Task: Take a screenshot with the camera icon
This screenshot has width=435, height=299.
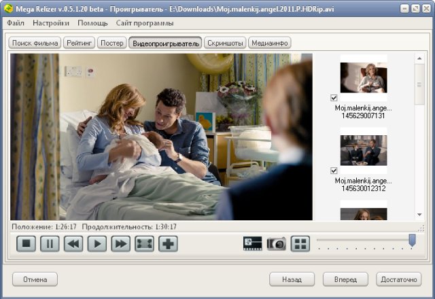Action: [x=277, y=244]
